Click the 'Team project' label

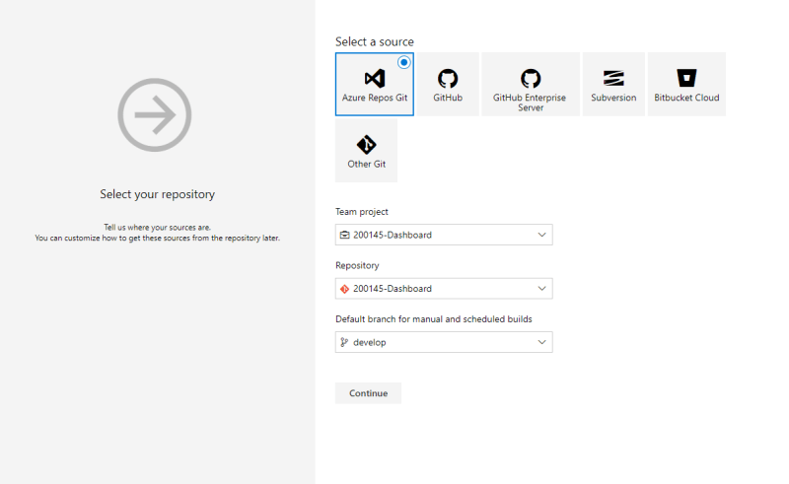click(x=362, y=212)
